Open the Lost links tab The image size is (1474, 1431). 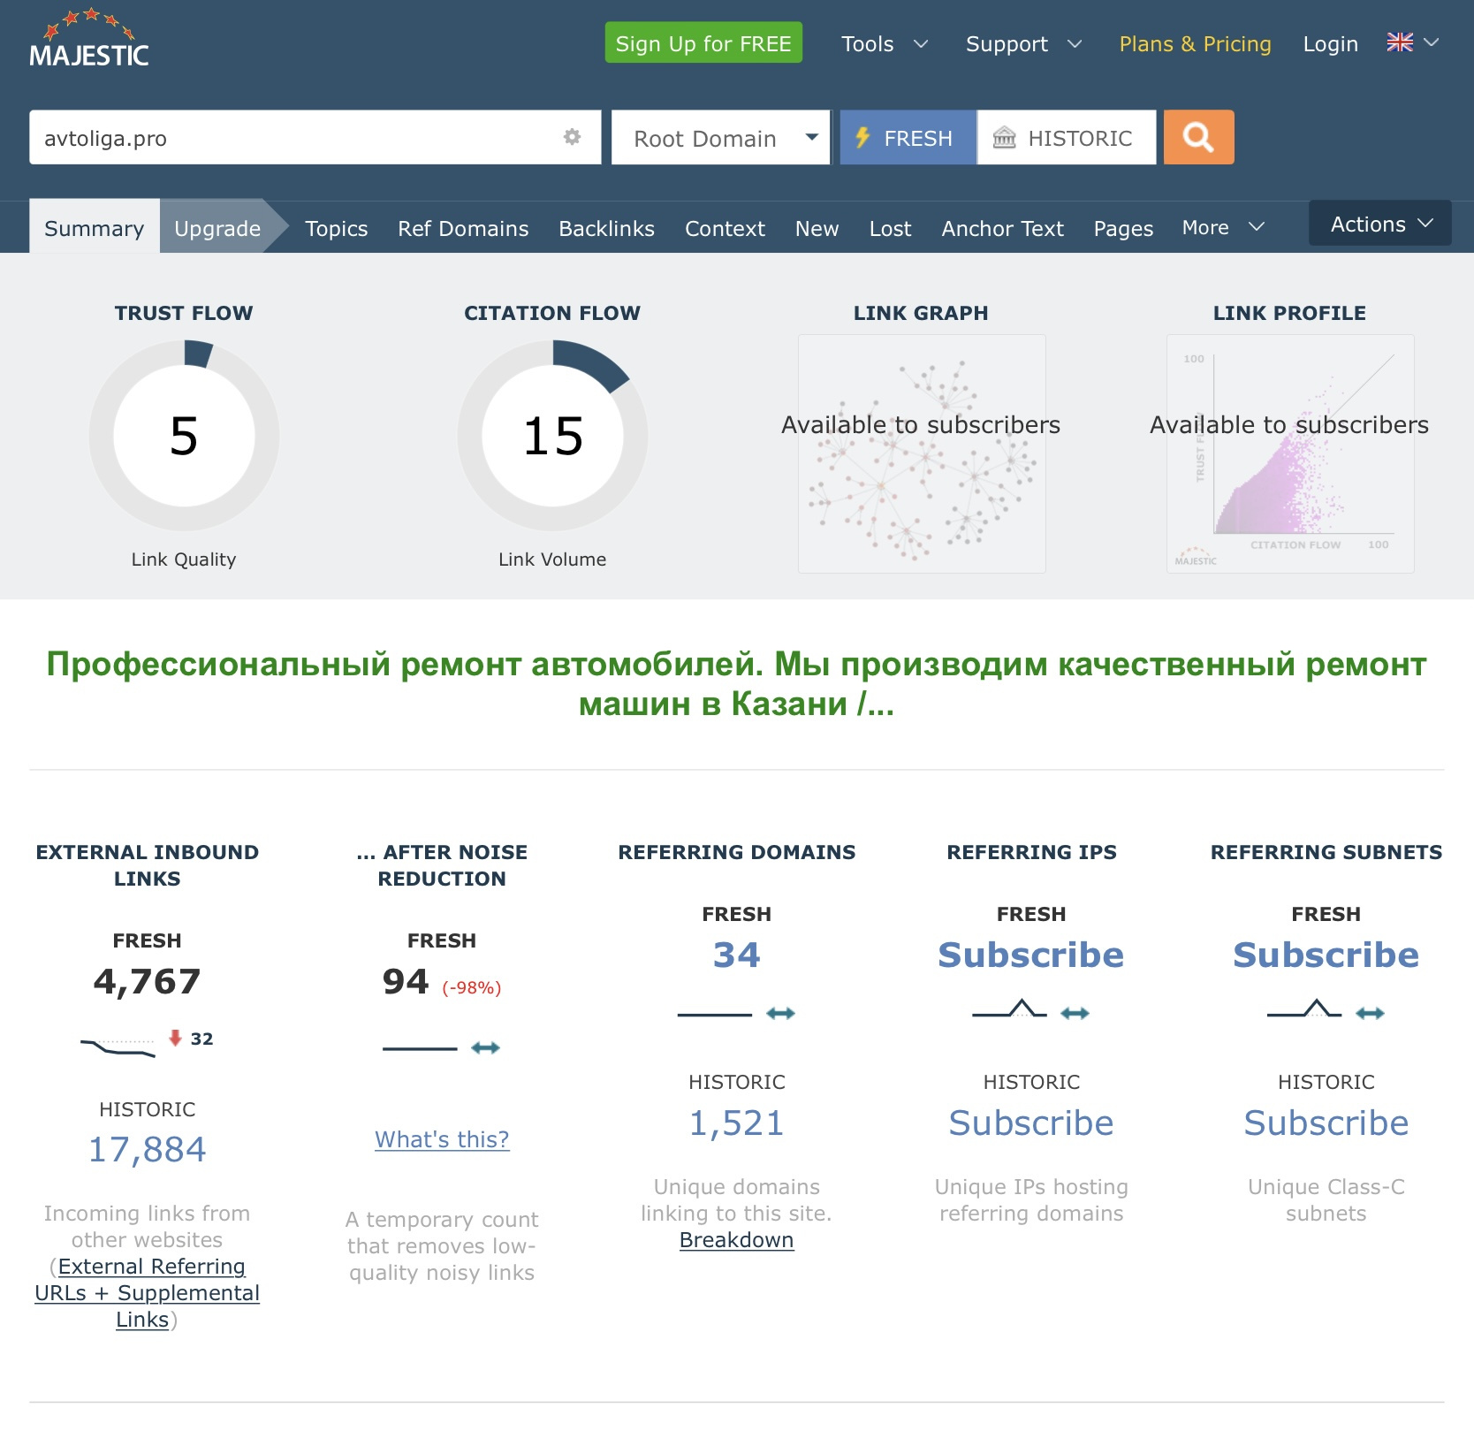[x=890, y=228]
